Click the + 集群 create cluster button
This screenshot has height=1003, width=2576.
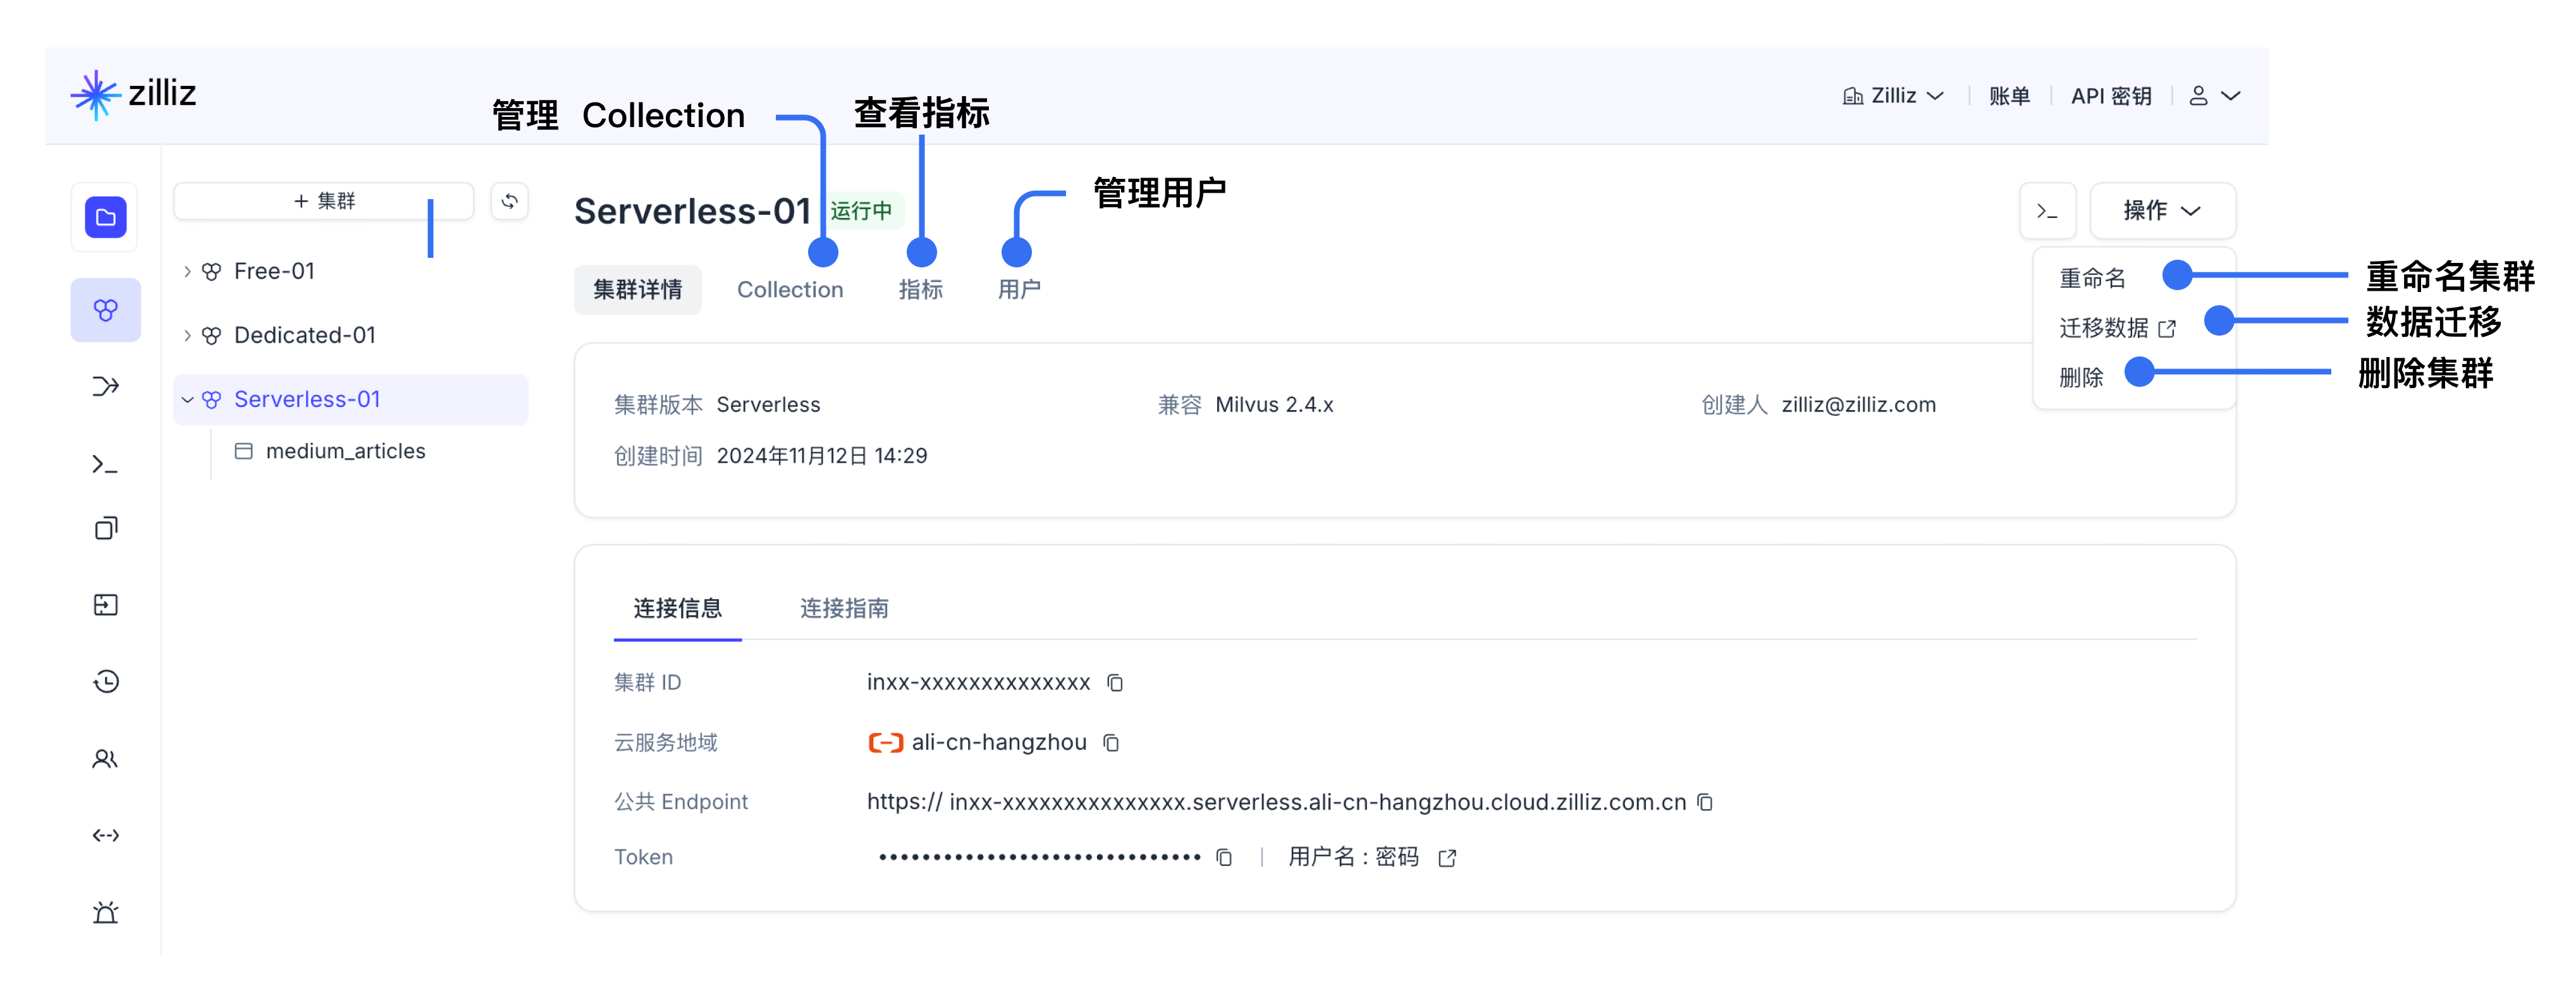click(323, 201)
